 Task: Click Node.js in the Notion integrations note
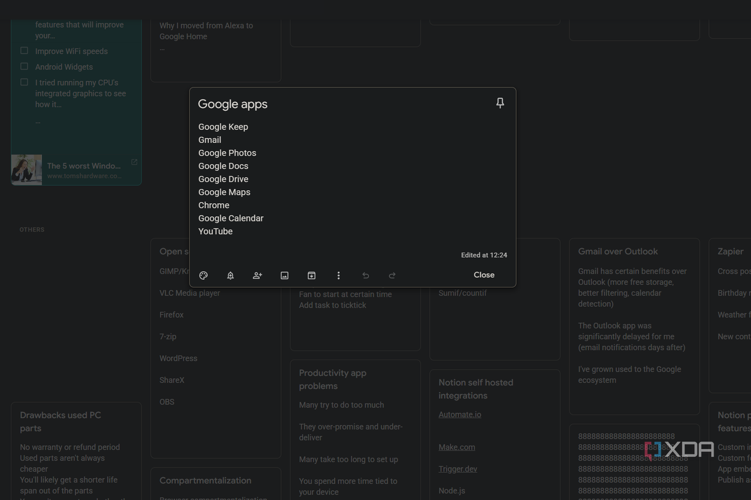coord(452,491)
